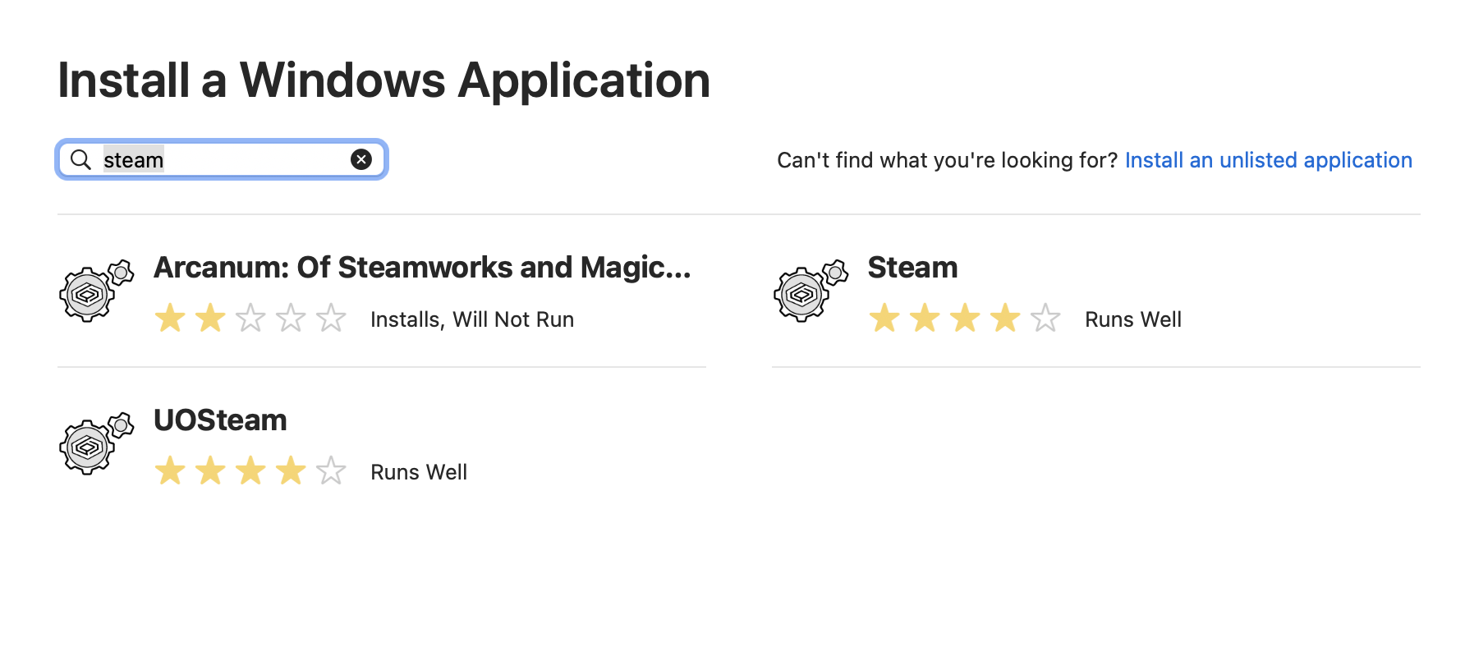Clear the search field with X button
This screenshot has width=1465, height=647.
coord(361,159)
